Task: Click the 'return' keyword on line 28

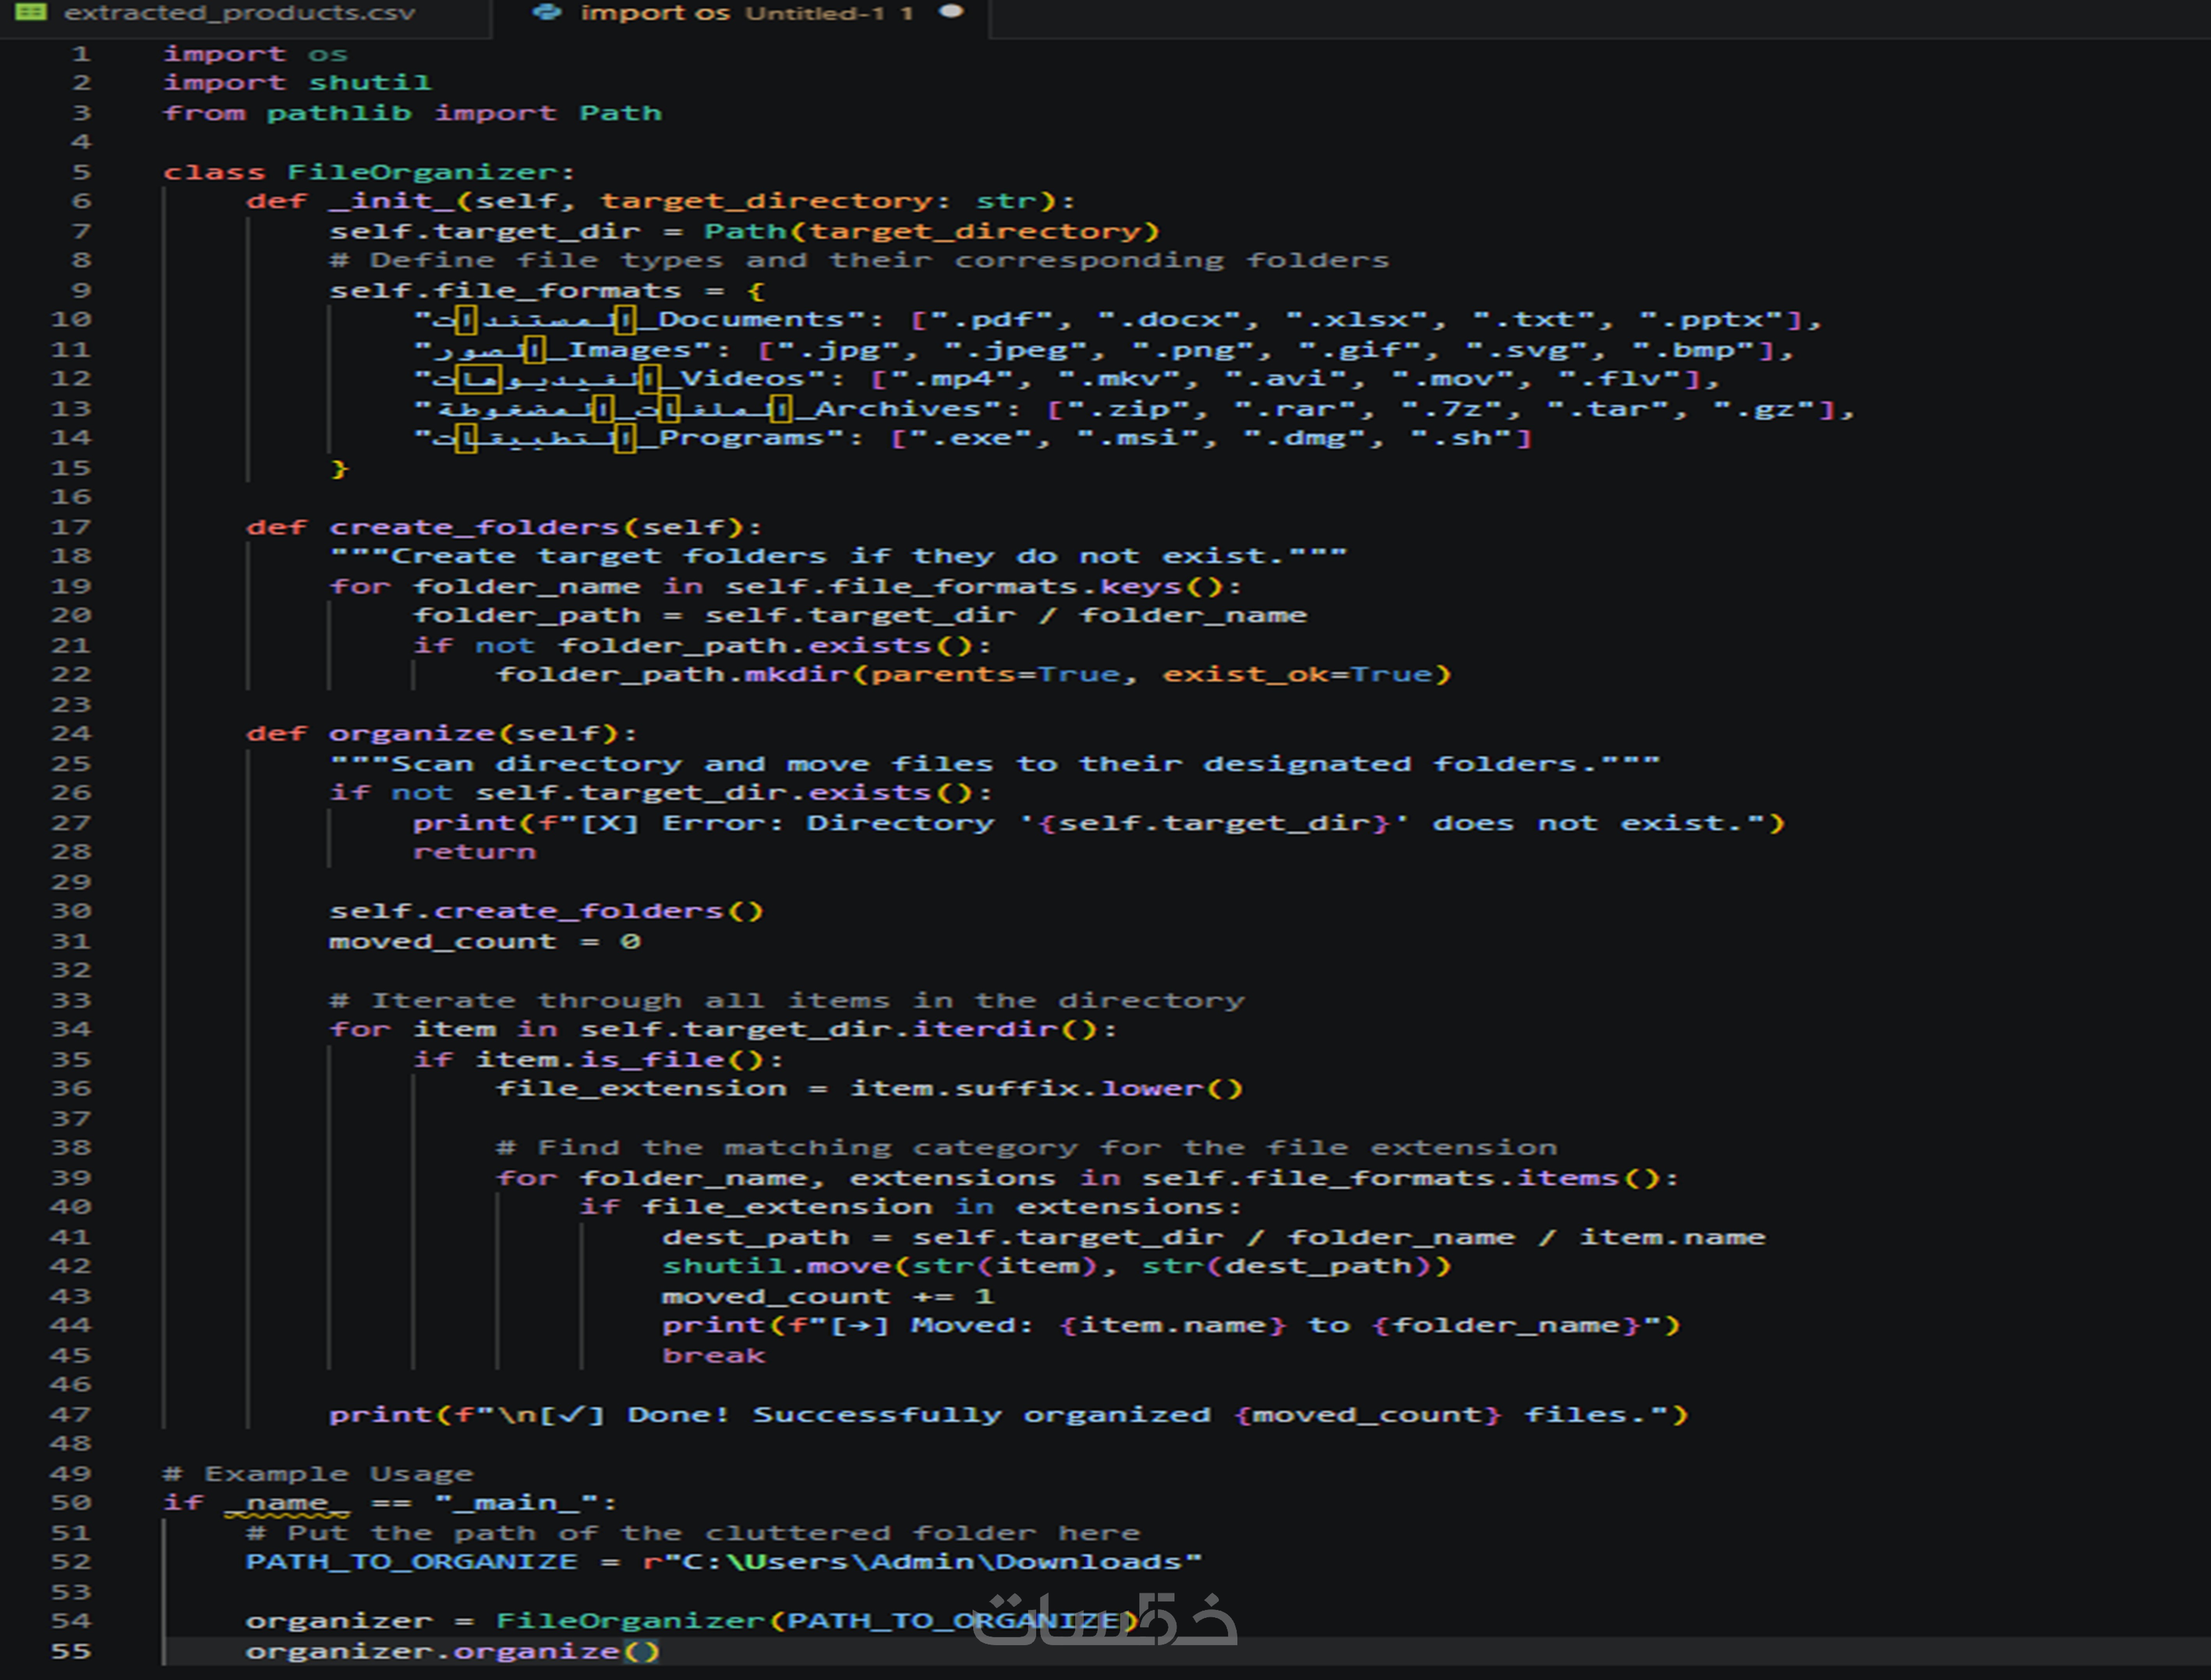Action: [x=475, y=852]
